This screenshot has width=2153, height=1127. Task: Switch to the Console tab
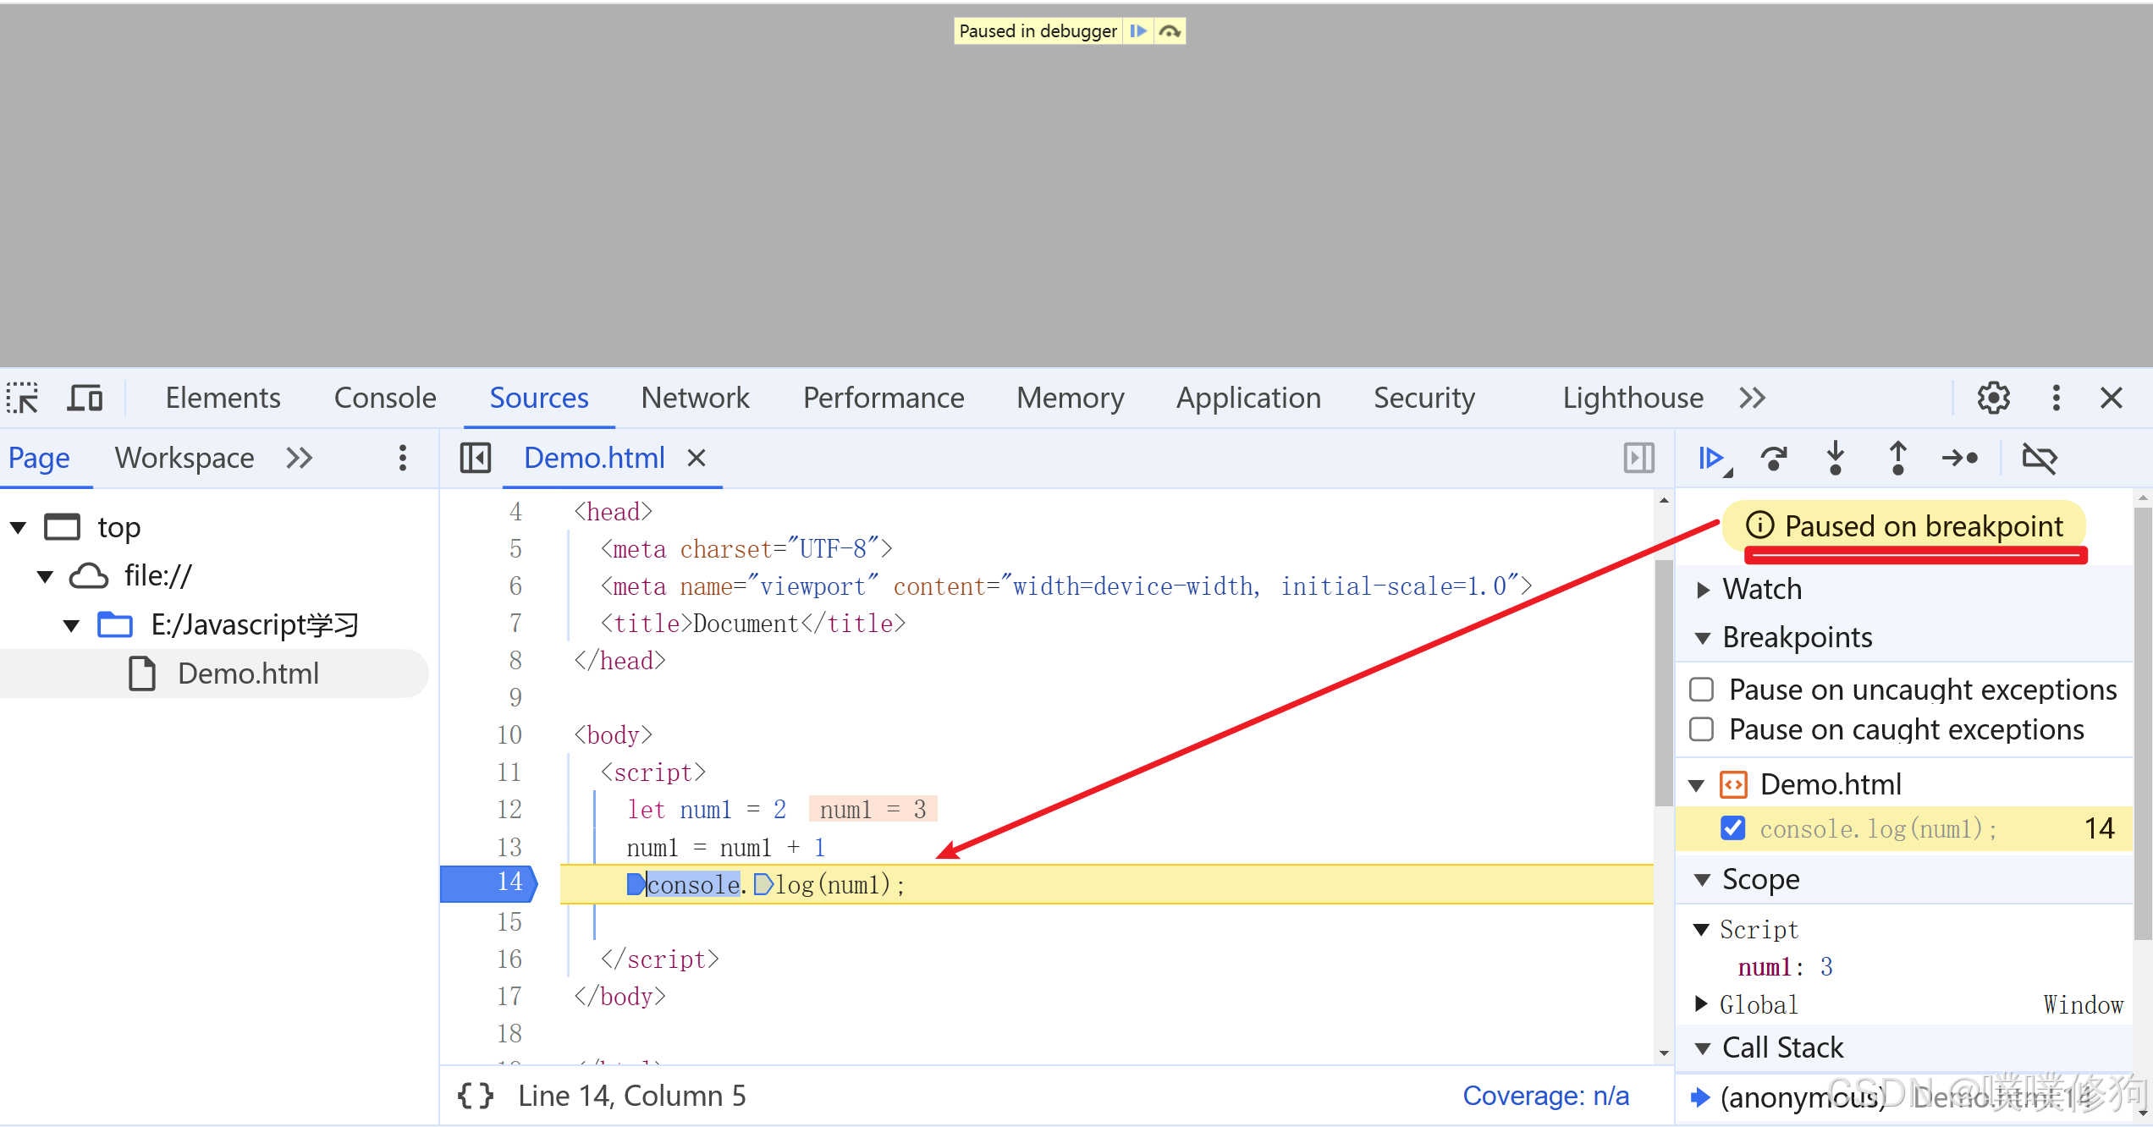[x=385, y=398]
